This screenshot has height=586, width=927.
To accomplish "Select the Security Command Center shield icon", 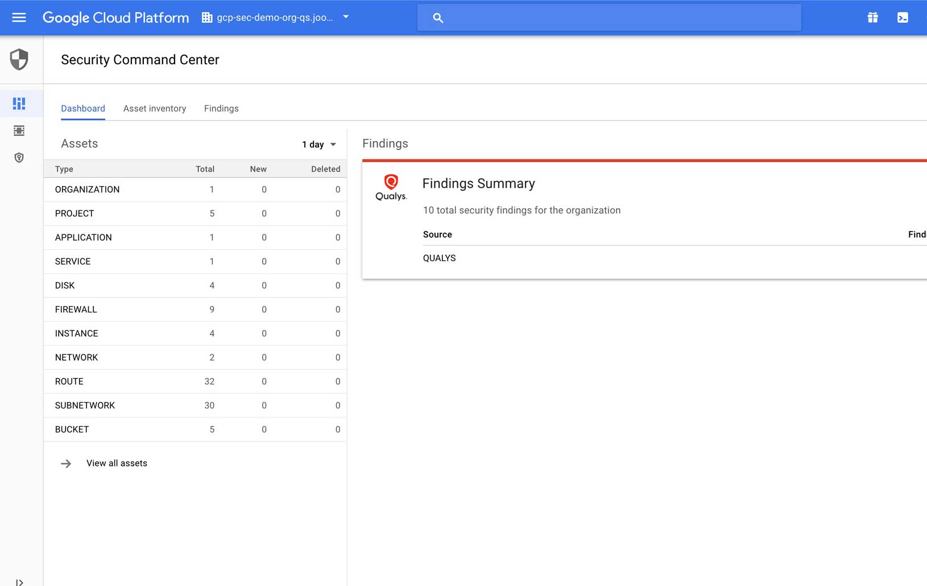I will (20, 59).
